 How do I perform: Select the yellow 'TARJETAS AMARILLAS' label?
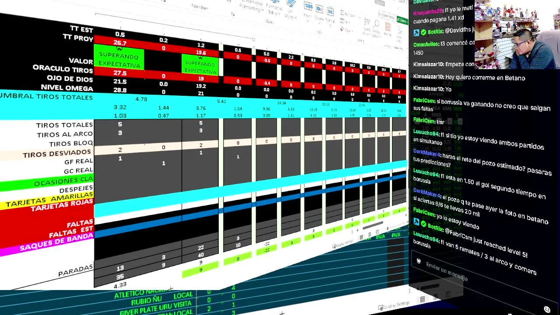coord(49,200)
